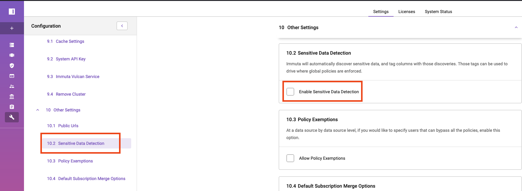522x191 pixels.
Task: Collapse the 10 Other Settings tree node
Action: click(x=38, y=110)
